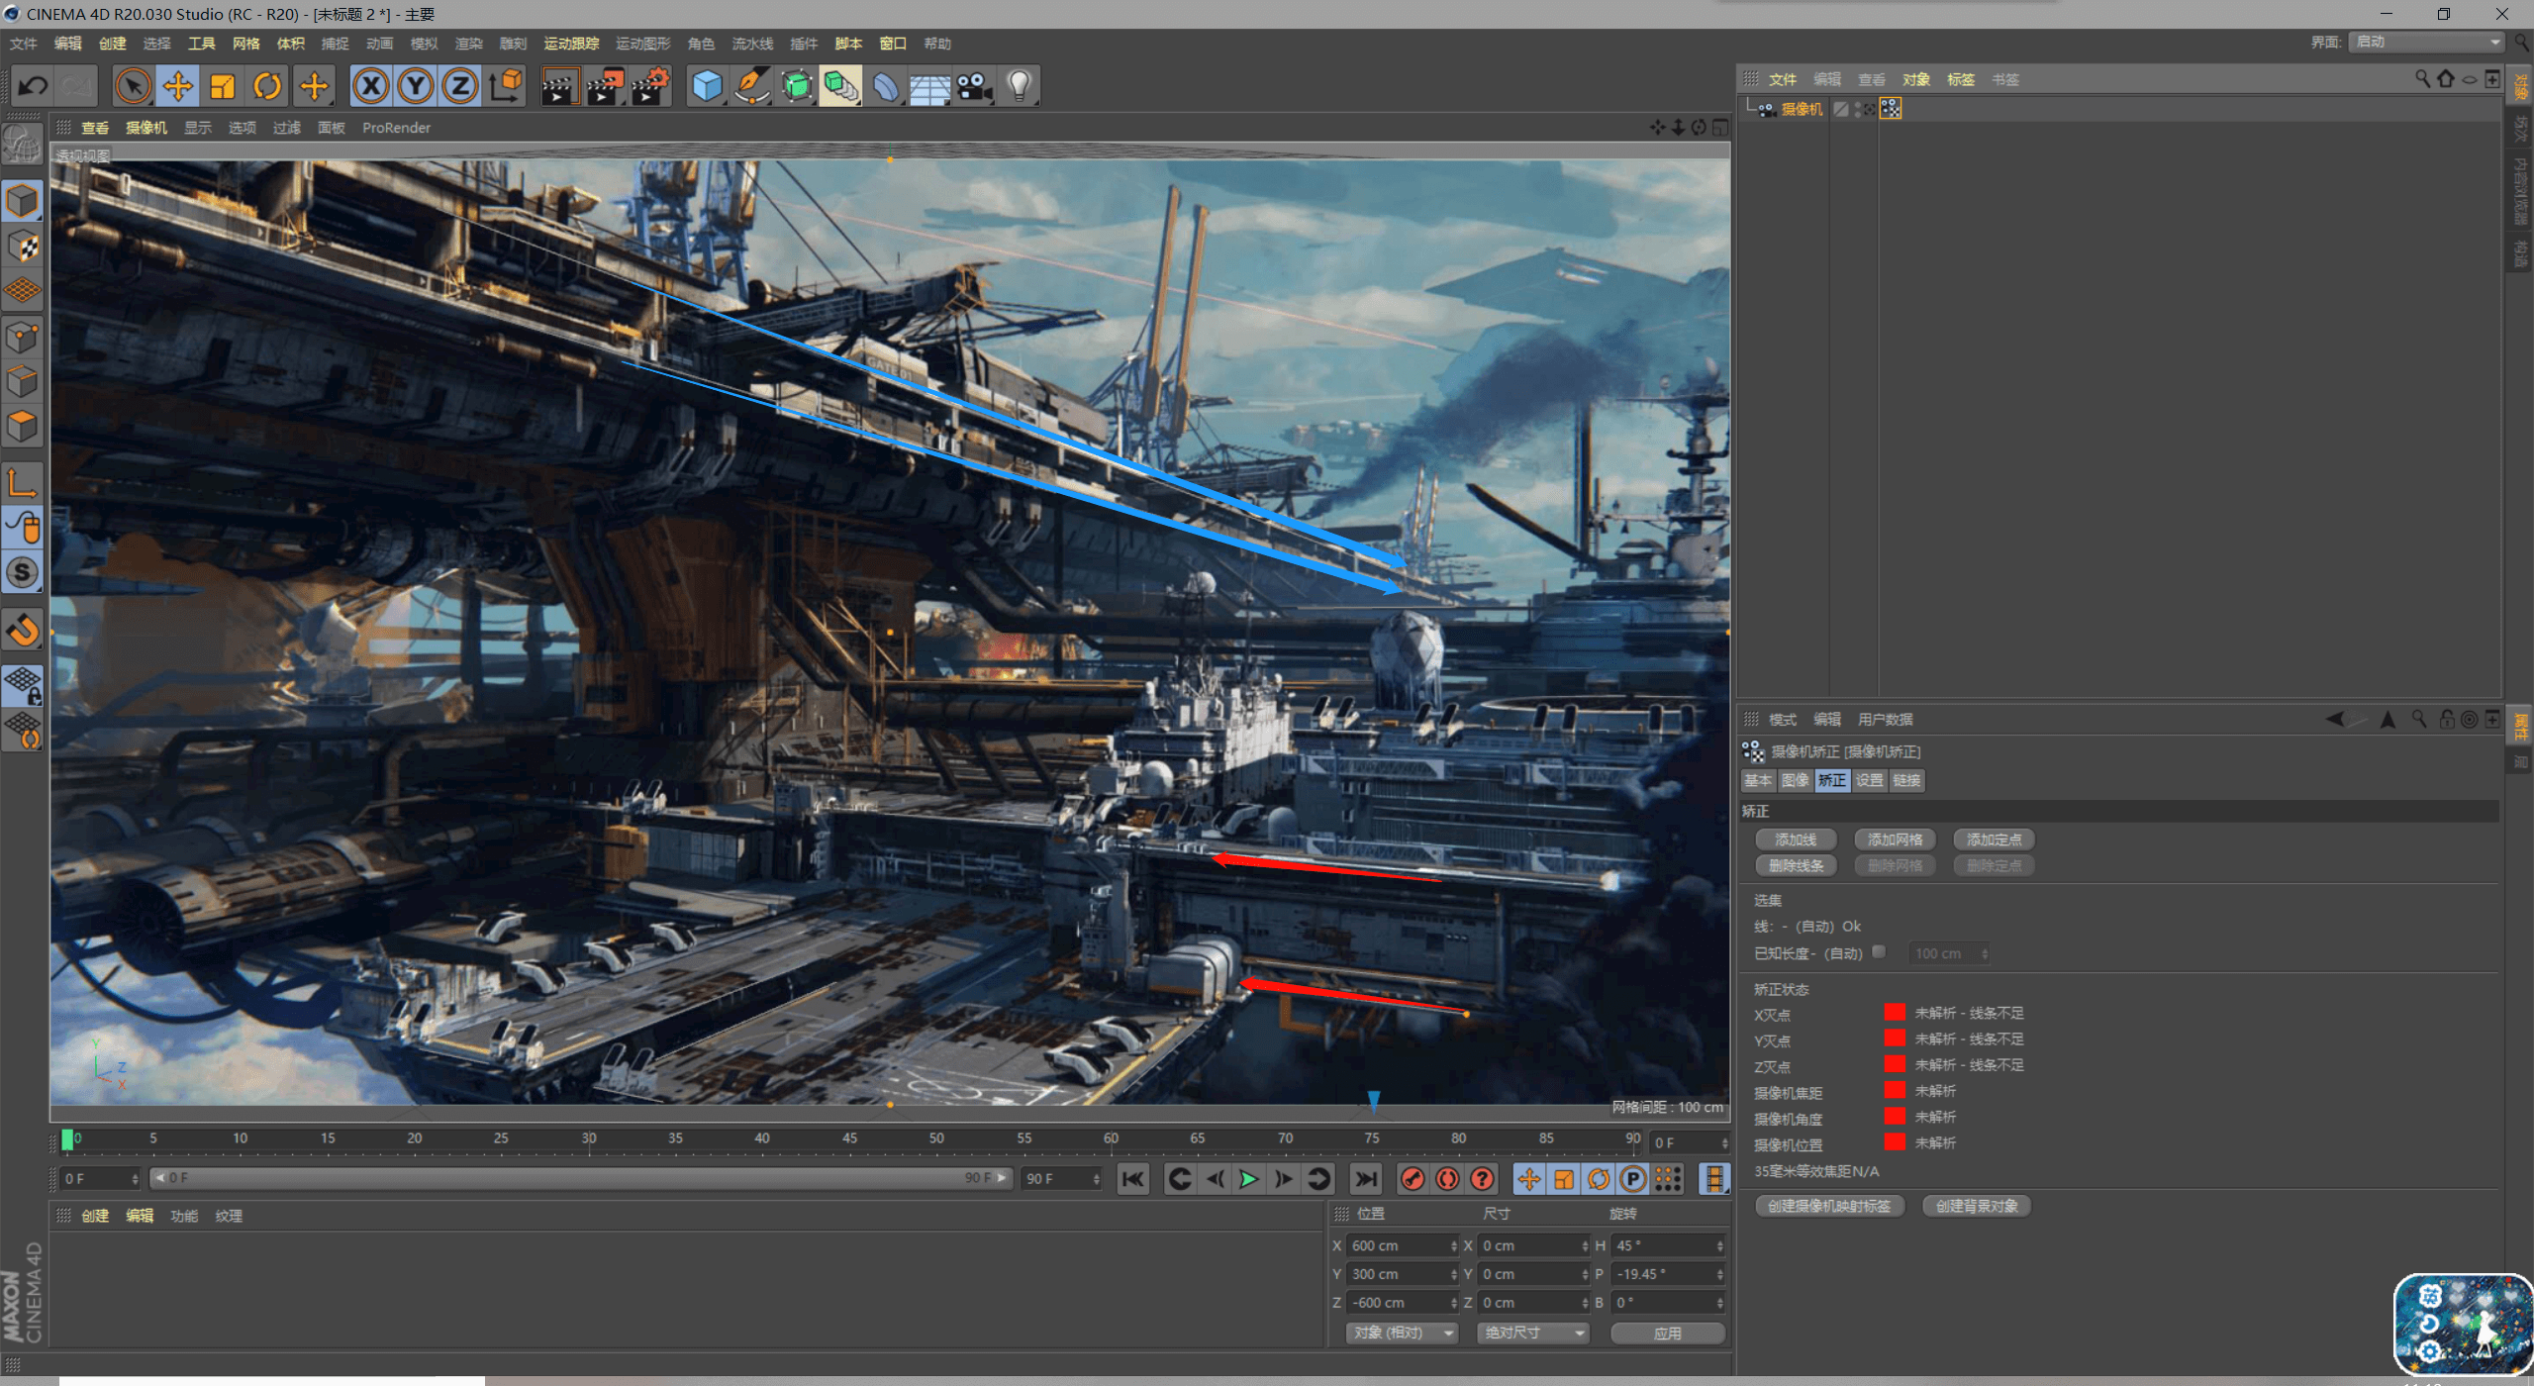Click the frame range slider bar
Viewport: 2534px width, 1386px height.
coord(581,1178)
